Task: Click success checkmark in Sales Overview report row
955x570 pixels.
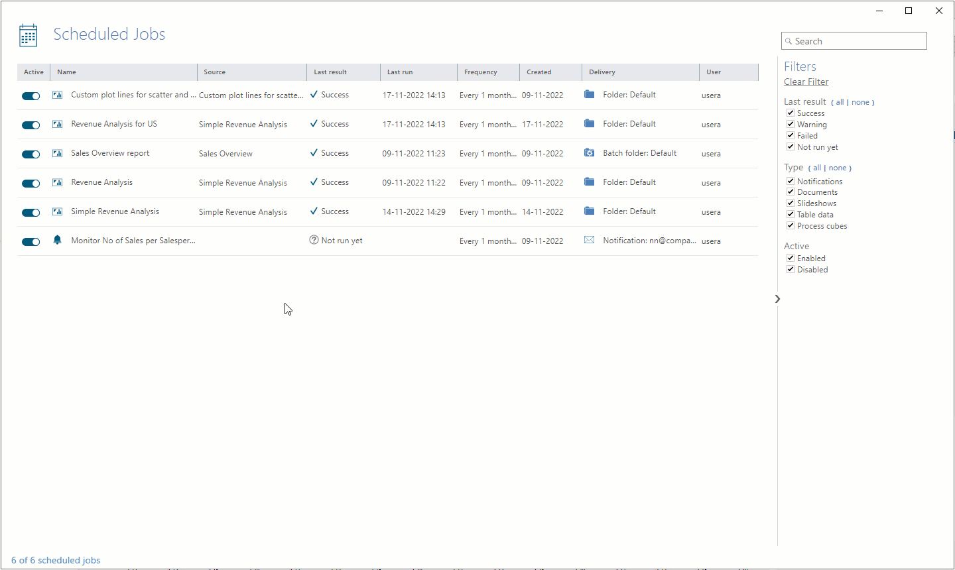Action: (314, 153)
